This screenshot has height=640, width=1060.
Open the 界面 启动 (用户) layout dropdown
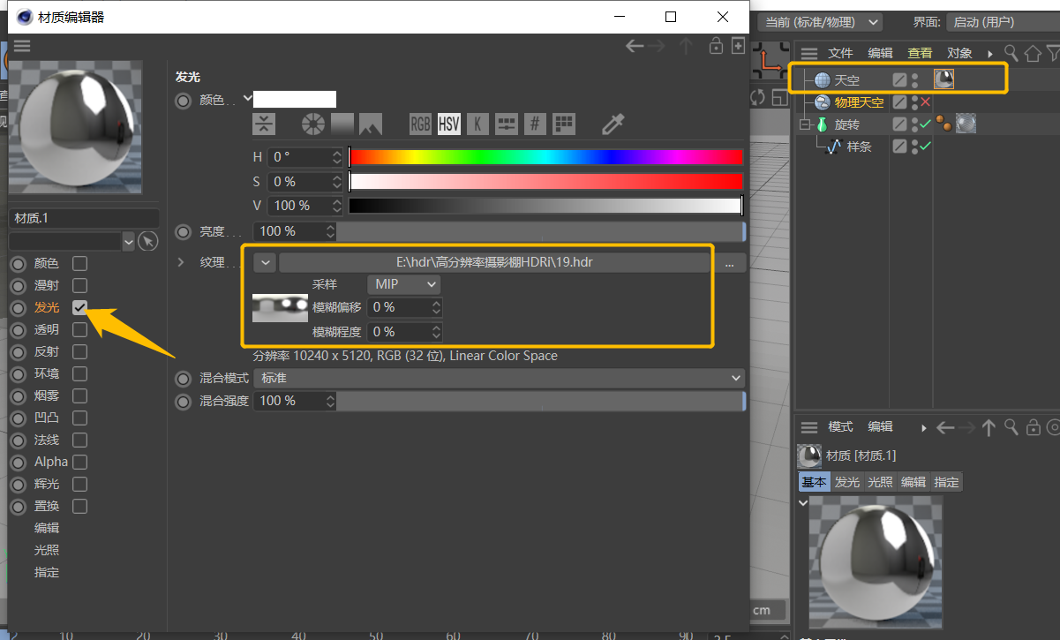(x=1004, y=22)
